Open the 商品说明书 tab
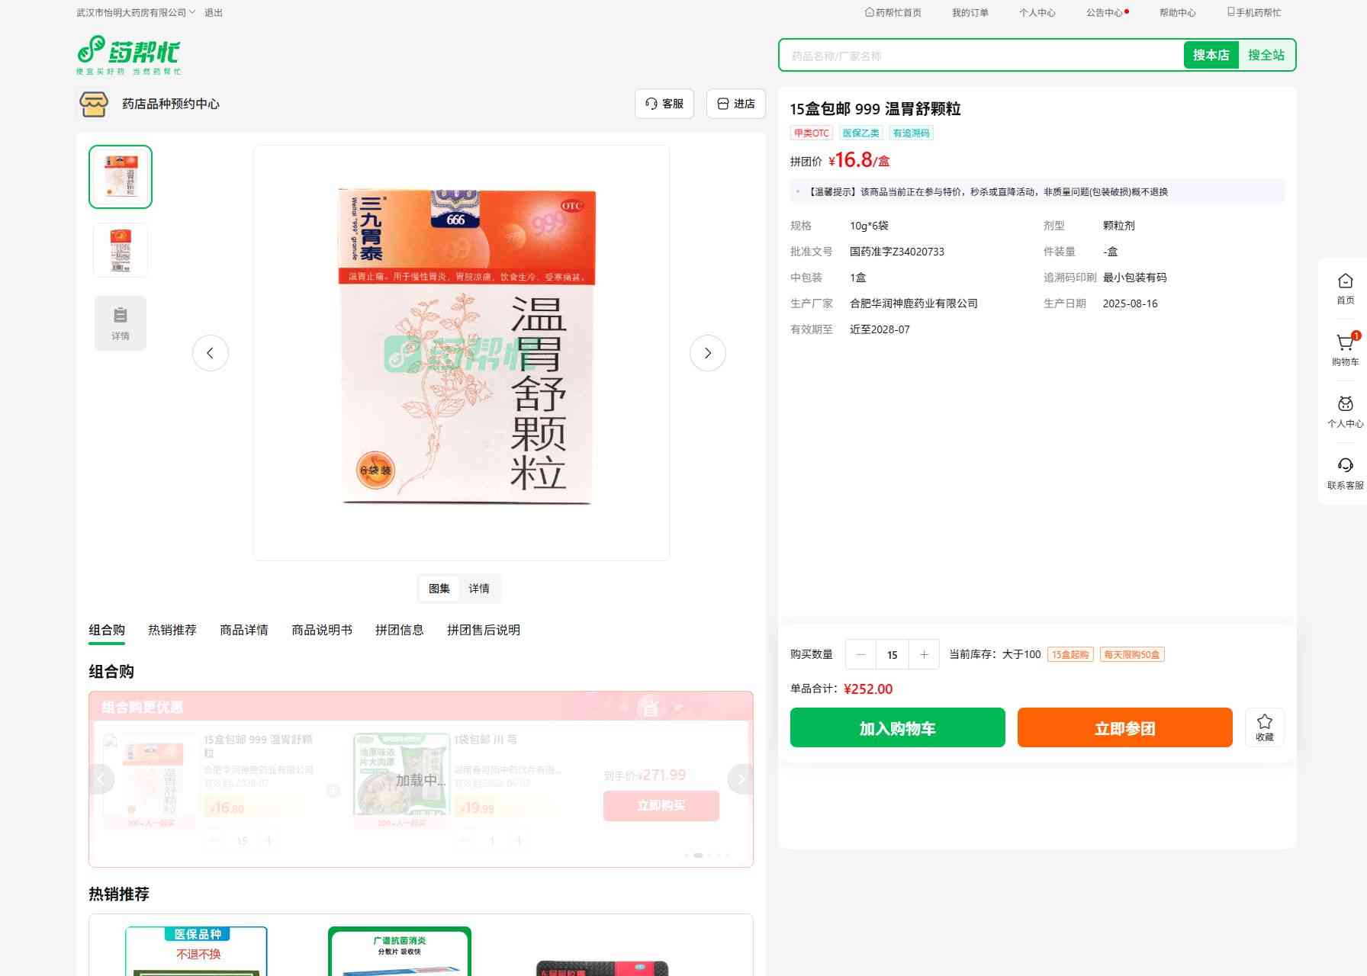This screenshot has width=1367, height=976. (x=322, y=630)
